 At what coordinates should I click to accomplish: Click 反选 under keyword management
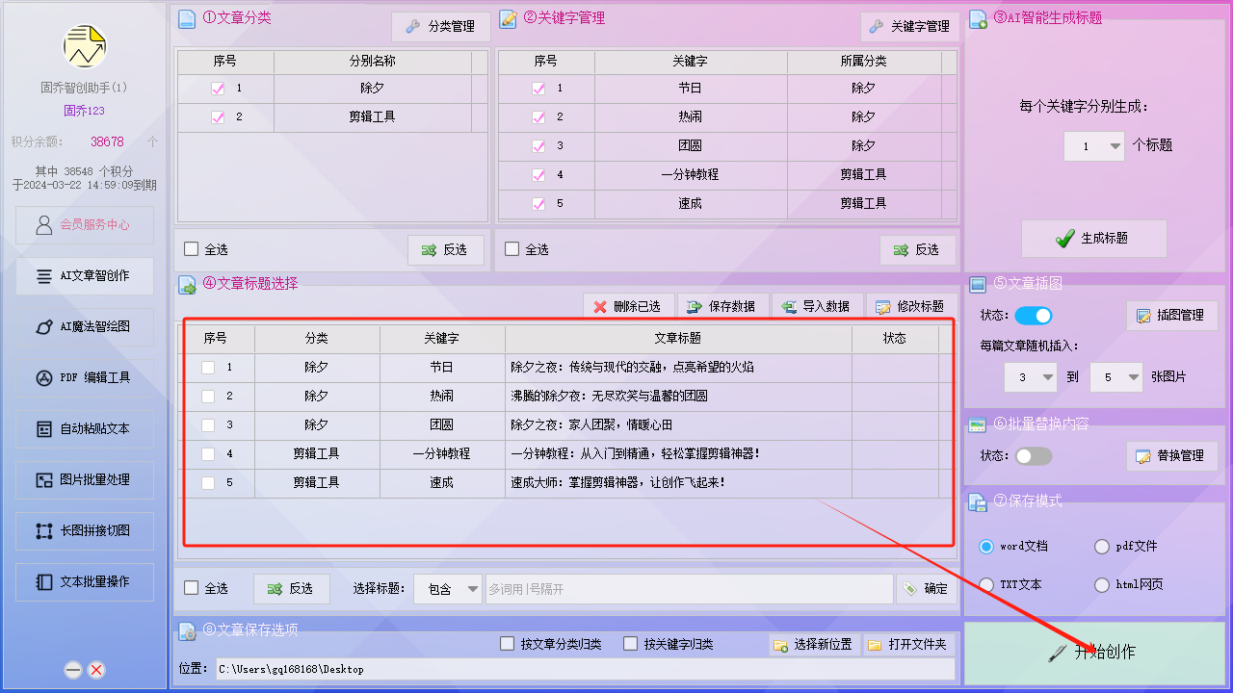[x=916, y=249]
